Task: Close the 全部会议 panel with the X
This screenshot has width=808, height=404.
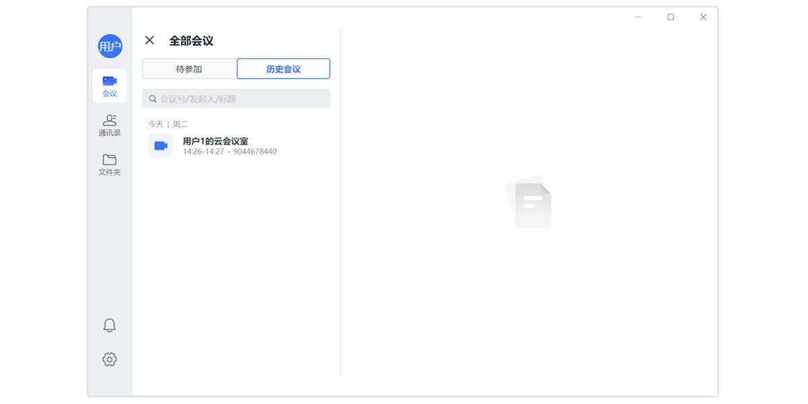Action: tap(149, 40)
